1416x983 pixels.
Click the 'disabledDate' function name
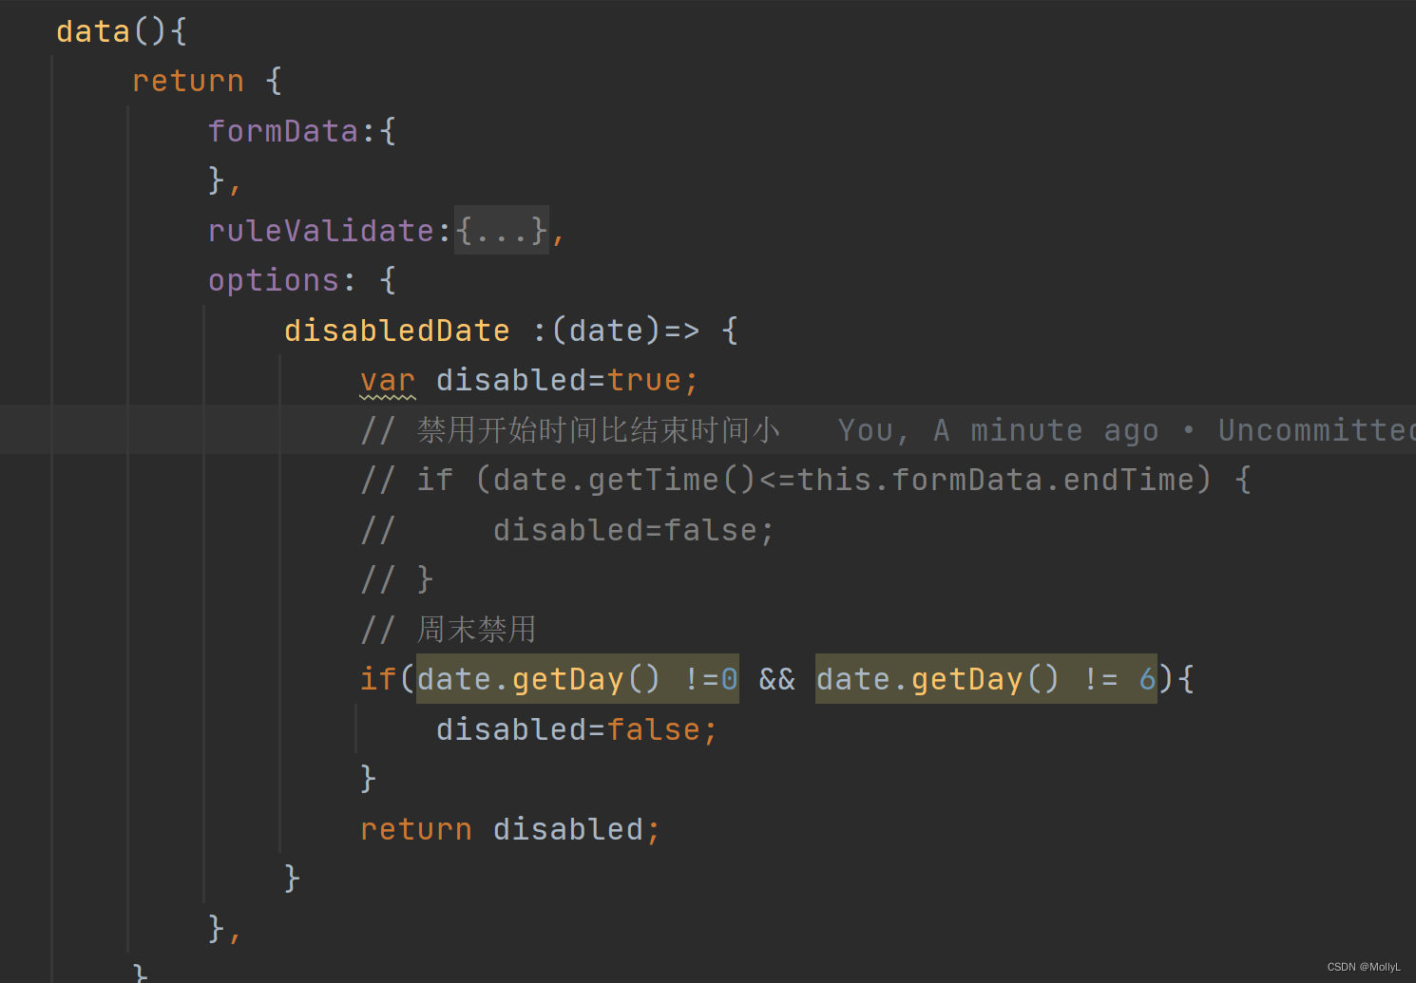tap(397, 331)
